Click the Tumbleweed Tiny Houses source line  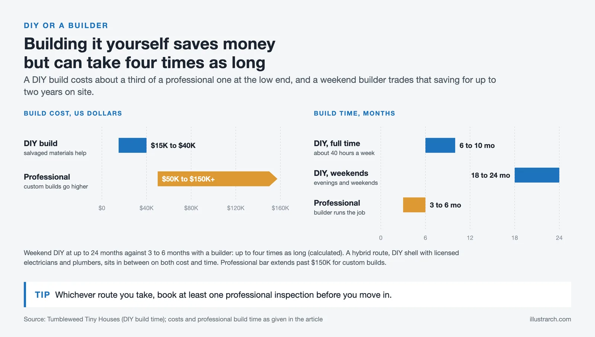[x=173, y=319]
